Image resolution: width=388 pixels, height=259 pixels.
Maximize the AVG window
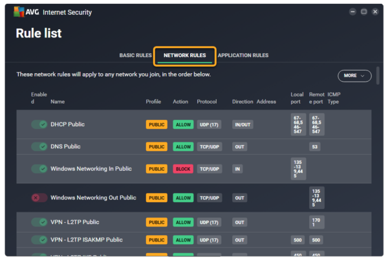coord(363,12)
